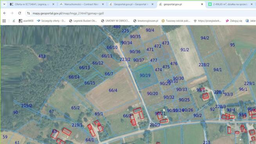This screenshot has width=256, height=144.
Task: Open the tab search dropdown arrow
Action: (4, 4)
